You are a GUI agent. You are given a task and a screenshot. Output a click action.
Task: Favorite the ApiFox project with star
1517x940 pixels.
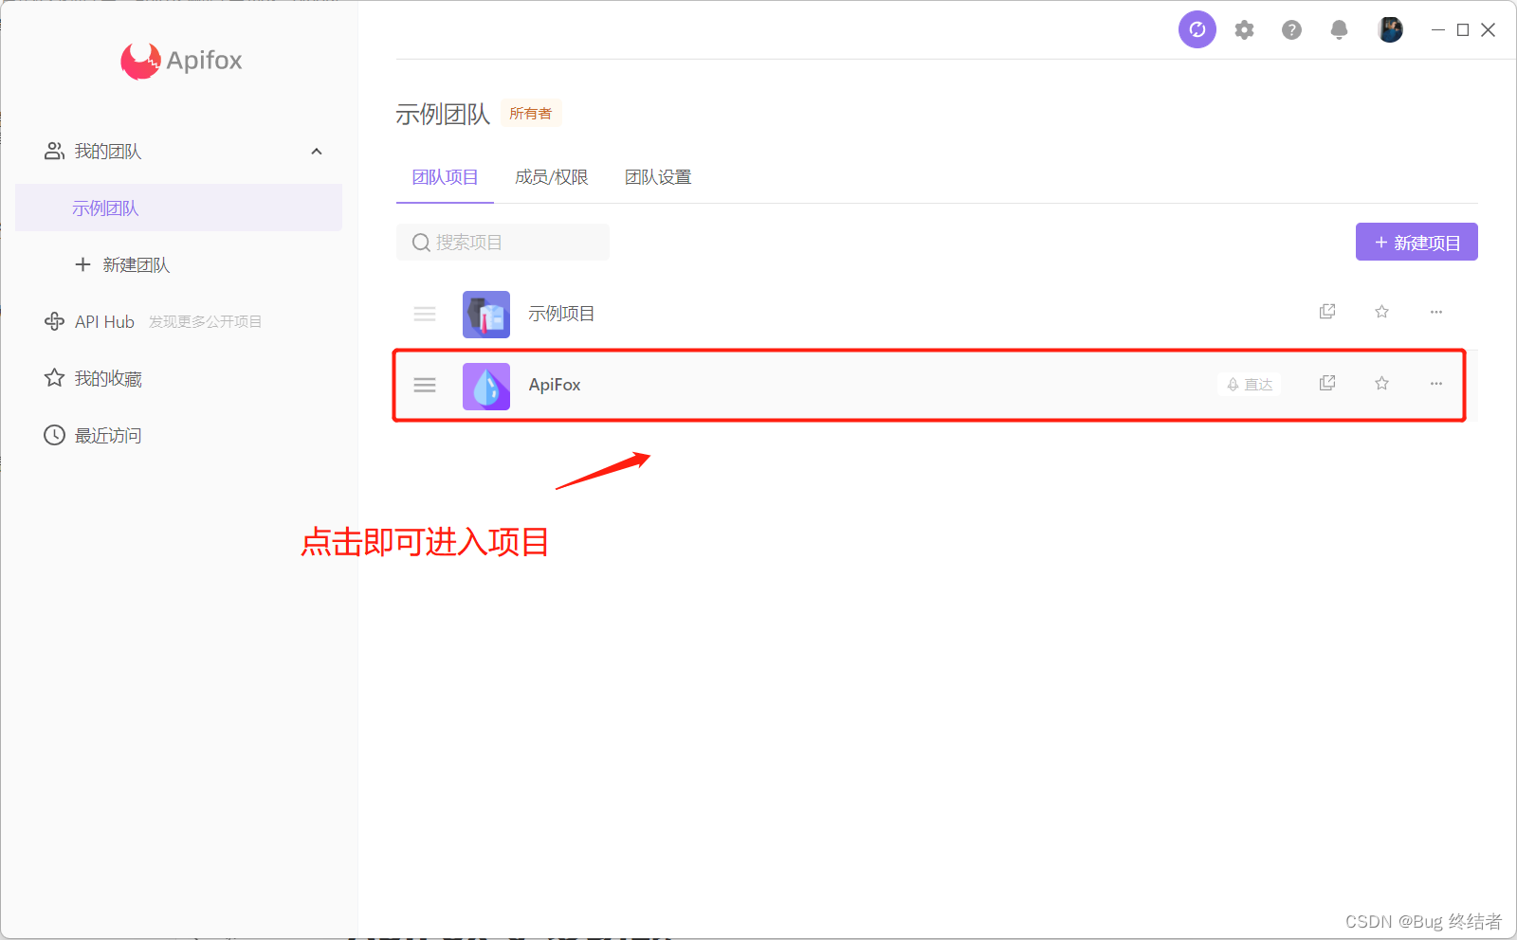[x=1381, y=383]
